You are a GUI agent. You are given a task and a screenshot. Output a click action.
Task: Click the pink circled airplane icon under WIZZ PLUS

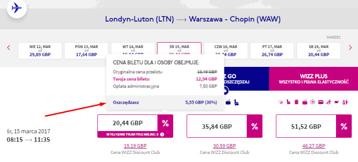click(313, 102)
